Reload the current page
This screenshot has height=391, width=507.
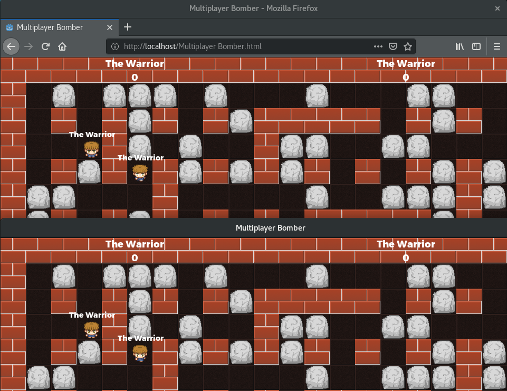point(45,46)
